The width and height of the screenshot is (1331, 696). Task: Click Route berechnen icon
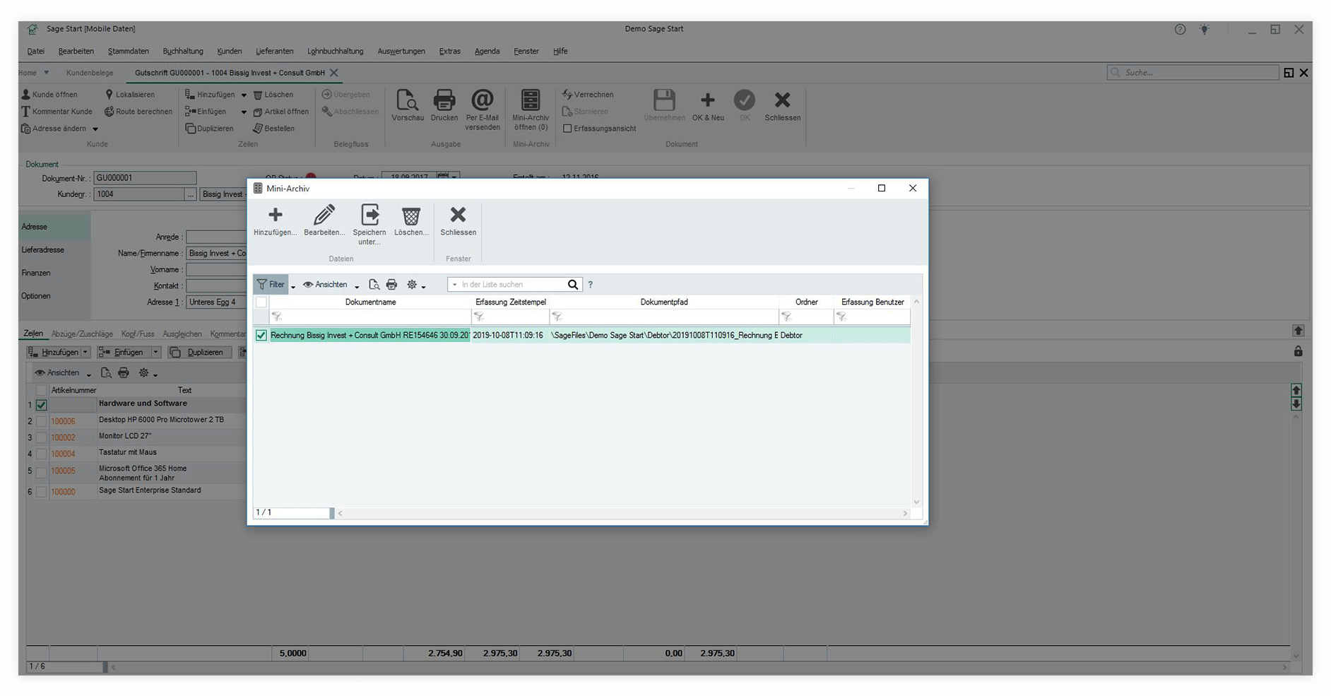pos(109,112)
